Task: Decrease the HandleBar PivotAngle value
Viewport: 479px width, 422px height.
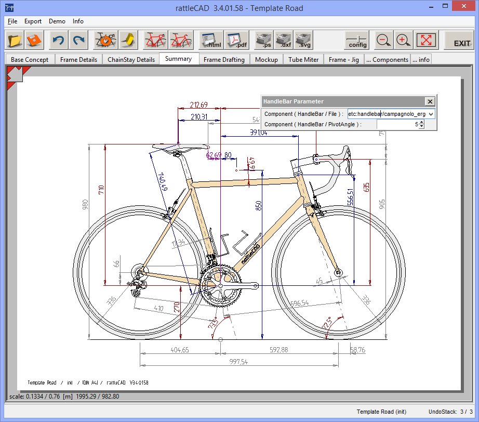Action: [421, 126]
